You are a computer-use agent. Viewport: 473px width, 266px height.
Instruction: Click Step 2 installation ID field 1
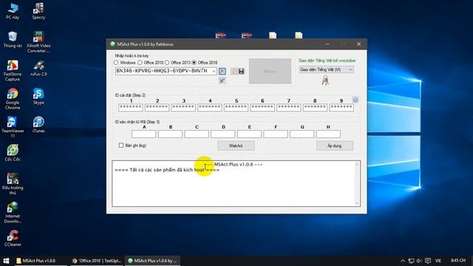[131, 107]
